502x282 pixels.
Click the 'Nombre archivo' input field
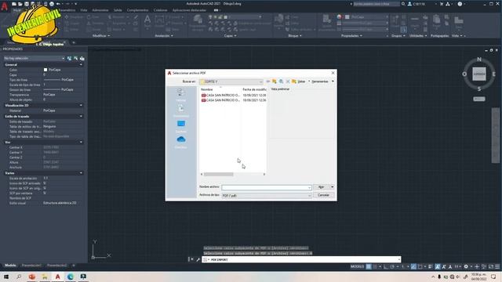267,187
